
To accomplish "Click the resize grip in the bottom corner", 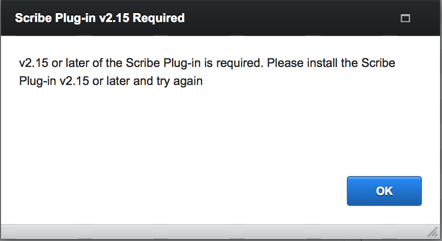I will [432, 232].
